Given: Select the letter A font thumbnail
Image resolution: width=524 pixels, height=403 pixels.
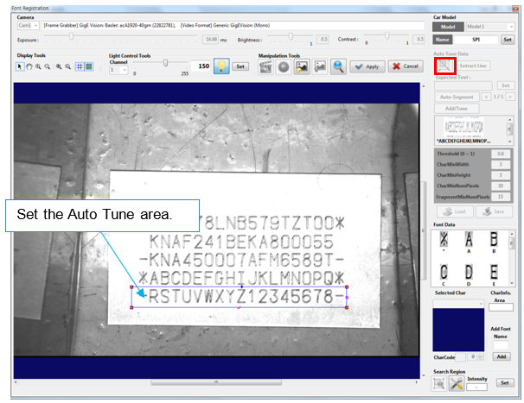Looking at the screenshot, I should pyautogui.click(x=469, y=242).
